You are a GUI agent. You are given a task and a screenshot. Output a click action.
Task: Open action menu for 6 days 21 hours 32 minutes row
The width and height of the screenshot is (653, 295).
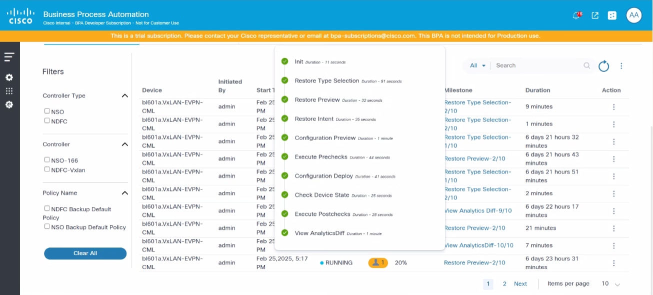point(613,141)
